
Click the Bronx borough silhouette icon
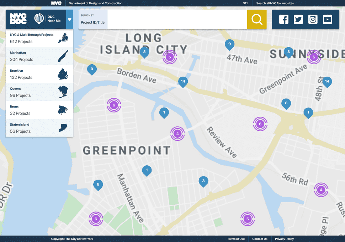63,110
